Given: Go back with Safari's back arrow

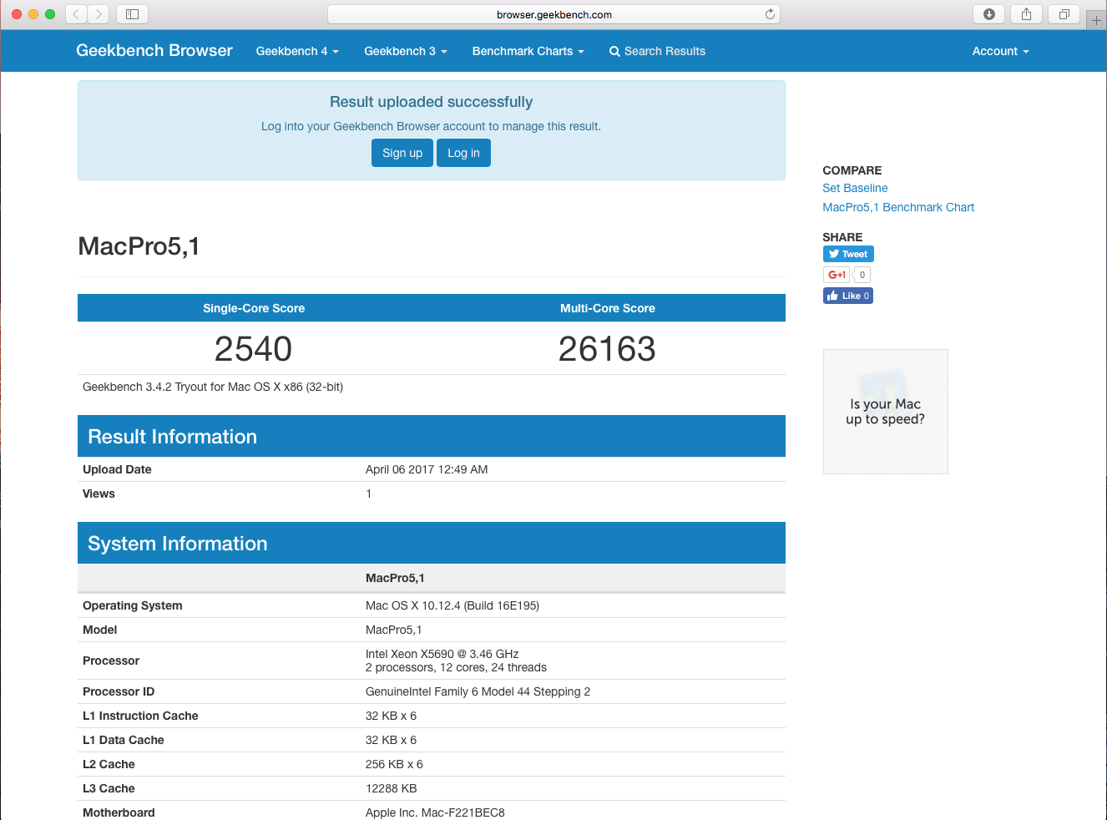Looking at the screenshot, I should [76, 14].
